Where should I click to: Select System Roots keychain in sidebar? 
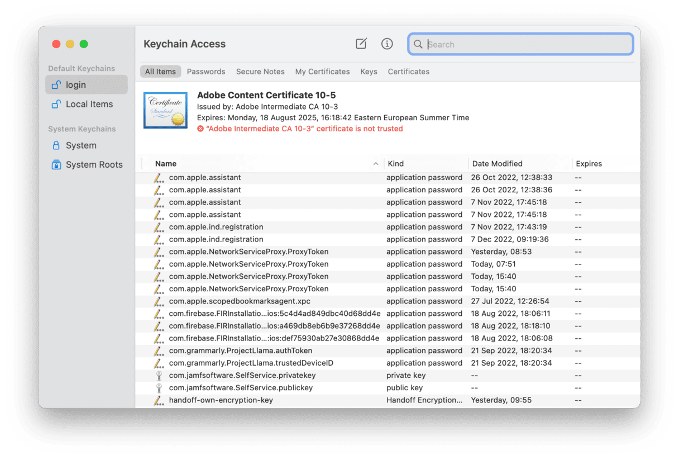pyautogui.click(x=87, y=164)
